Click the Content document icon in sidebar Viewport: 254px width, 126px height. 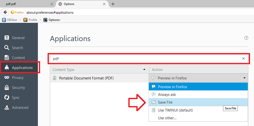point(7,58)
